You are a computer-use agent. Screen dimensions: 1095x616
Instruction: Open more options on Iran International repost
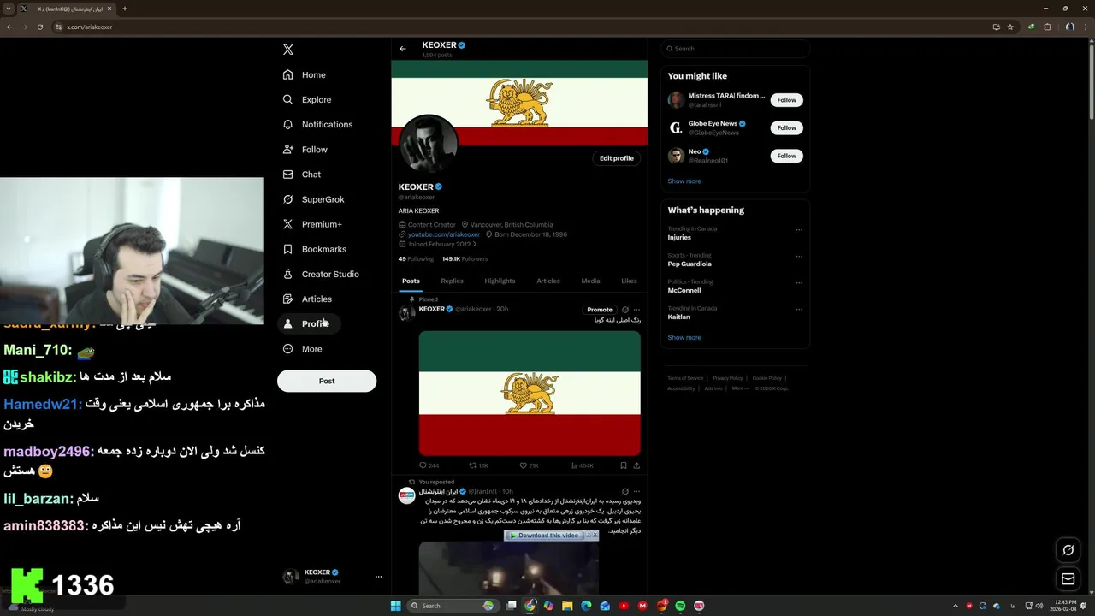636,492
